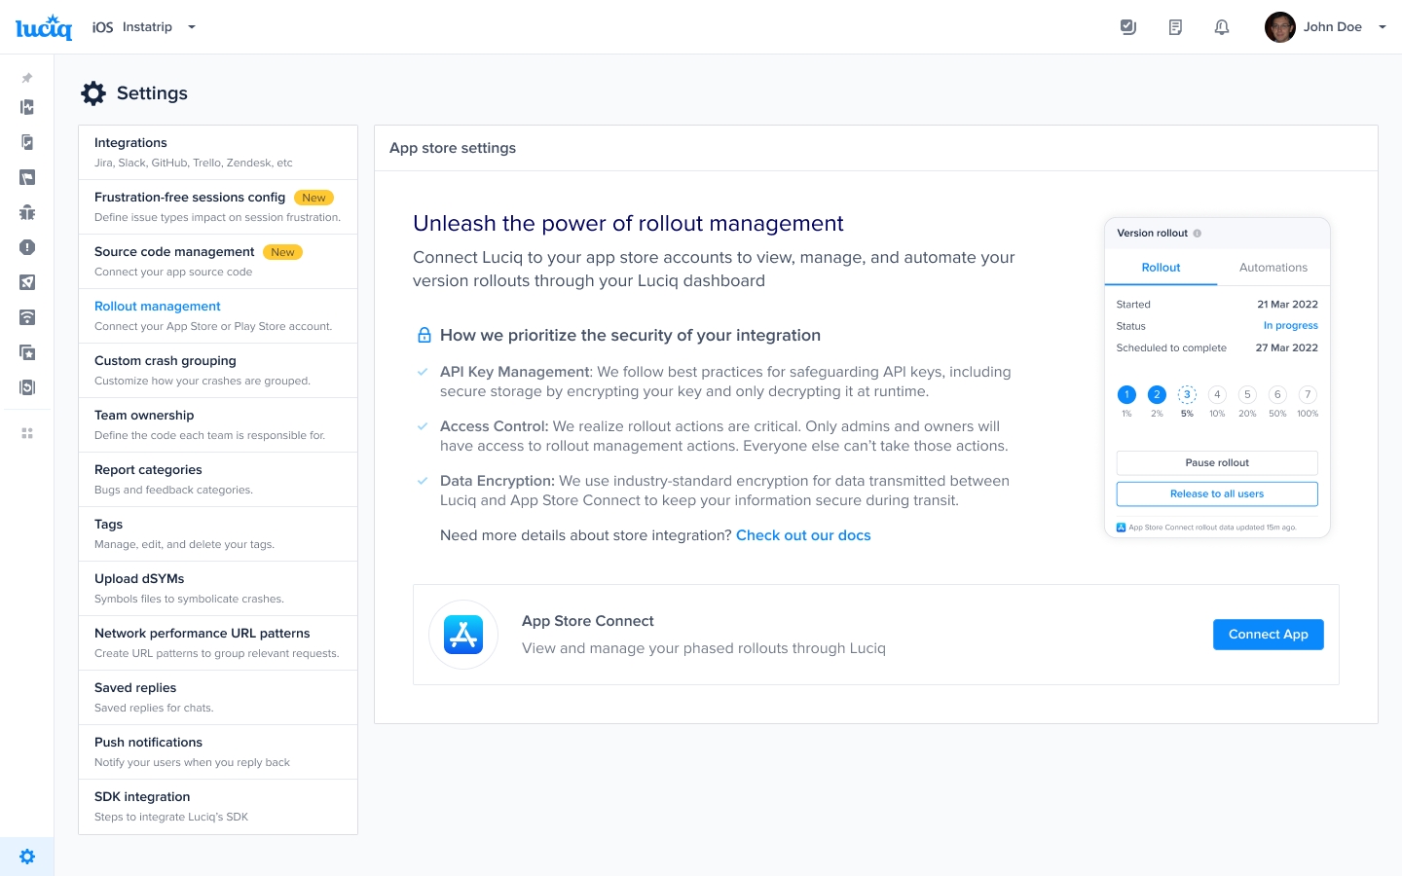Screen dimensions: 1402x876
Task: Select rollout step 4 at 10%
Action: [1217, 395]
